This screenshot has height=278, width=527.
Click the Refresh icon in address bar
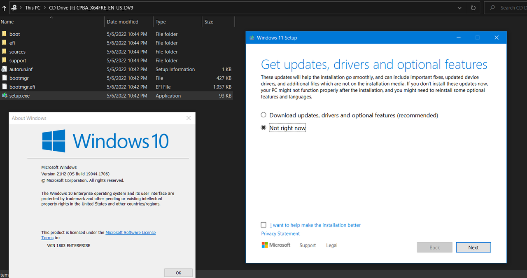[x=473, y=8]
